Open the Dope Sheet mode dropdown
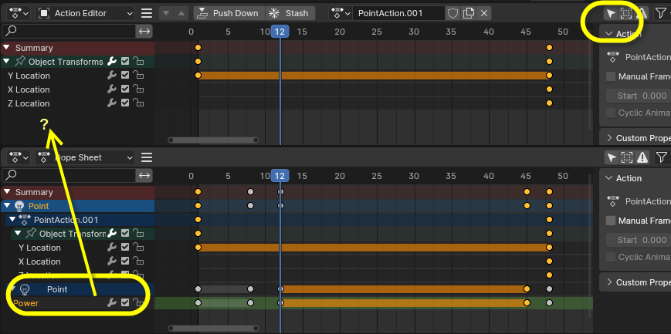The width and height of the screenshot is (671, 334). coord(86,157)
